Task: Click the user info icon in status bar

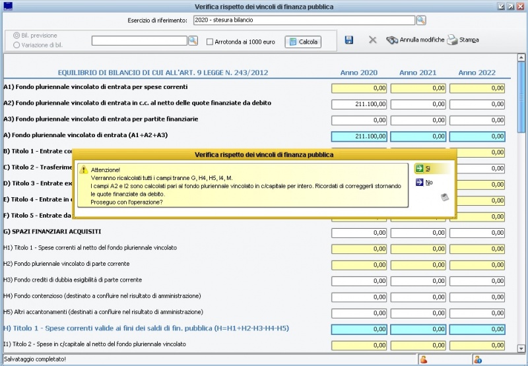Action: tap(477, 359)
